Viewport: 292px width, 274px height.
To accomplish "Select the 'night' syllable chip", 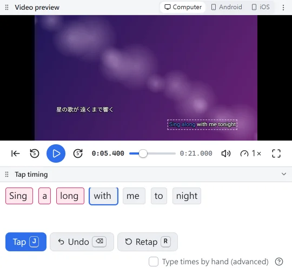I will point(187,196).
